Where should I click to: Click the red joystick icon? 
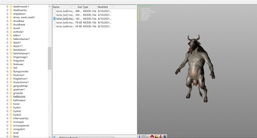(x=161, y=136)
